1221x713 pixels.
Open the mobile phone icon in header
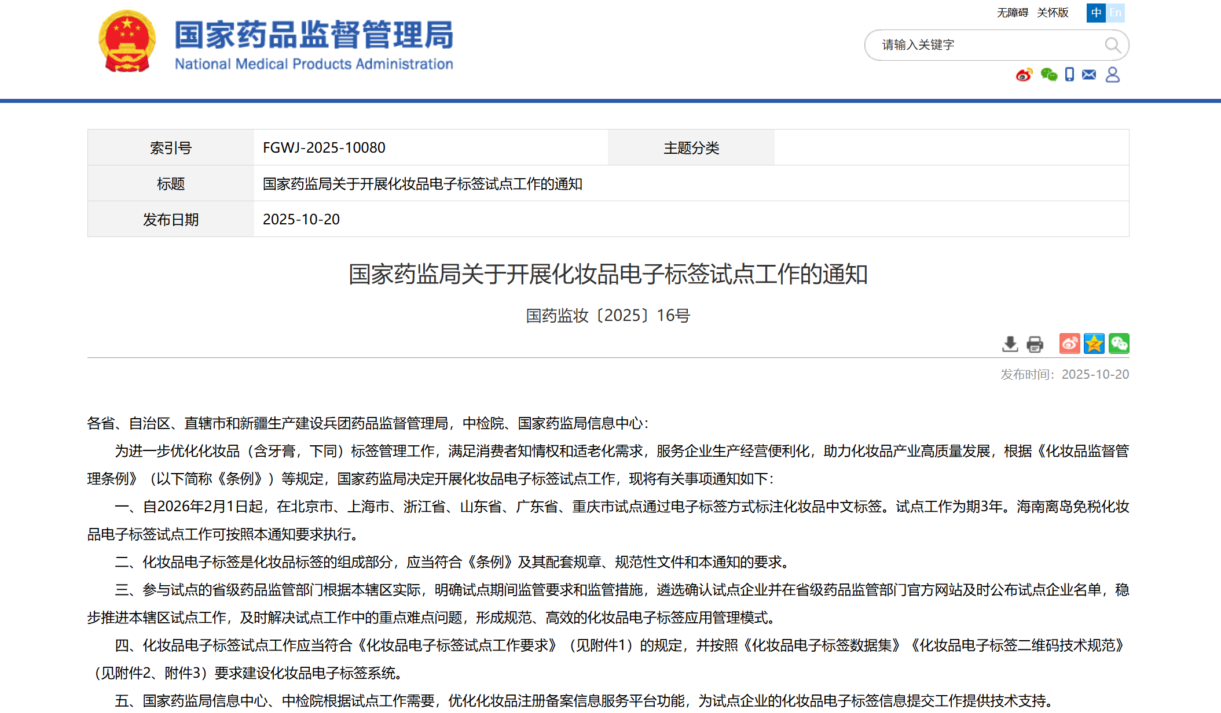pyautogui.click(x=1069, y=75)
